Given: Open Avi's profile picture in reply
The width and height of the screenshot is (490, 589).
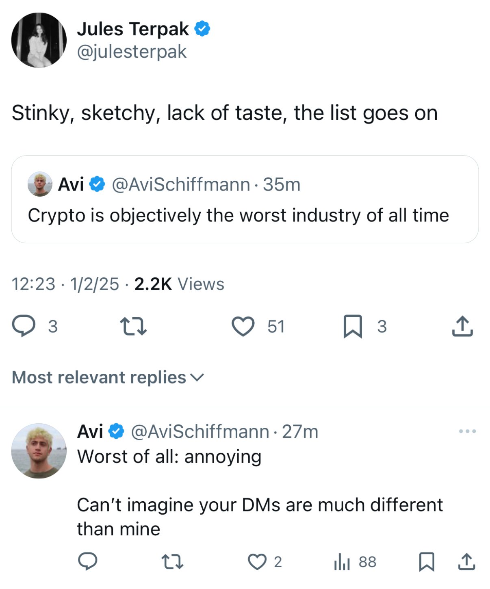Looking at the screenshot, I should click(39, 450).
